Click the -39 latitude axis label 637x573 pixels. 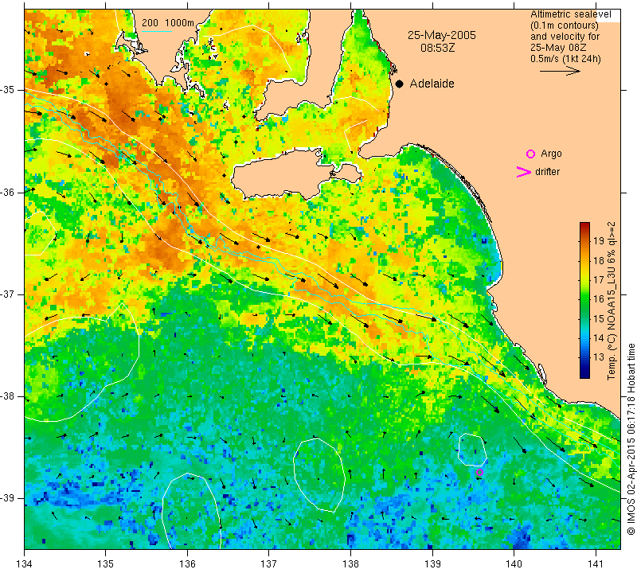(x=7, y=498)
